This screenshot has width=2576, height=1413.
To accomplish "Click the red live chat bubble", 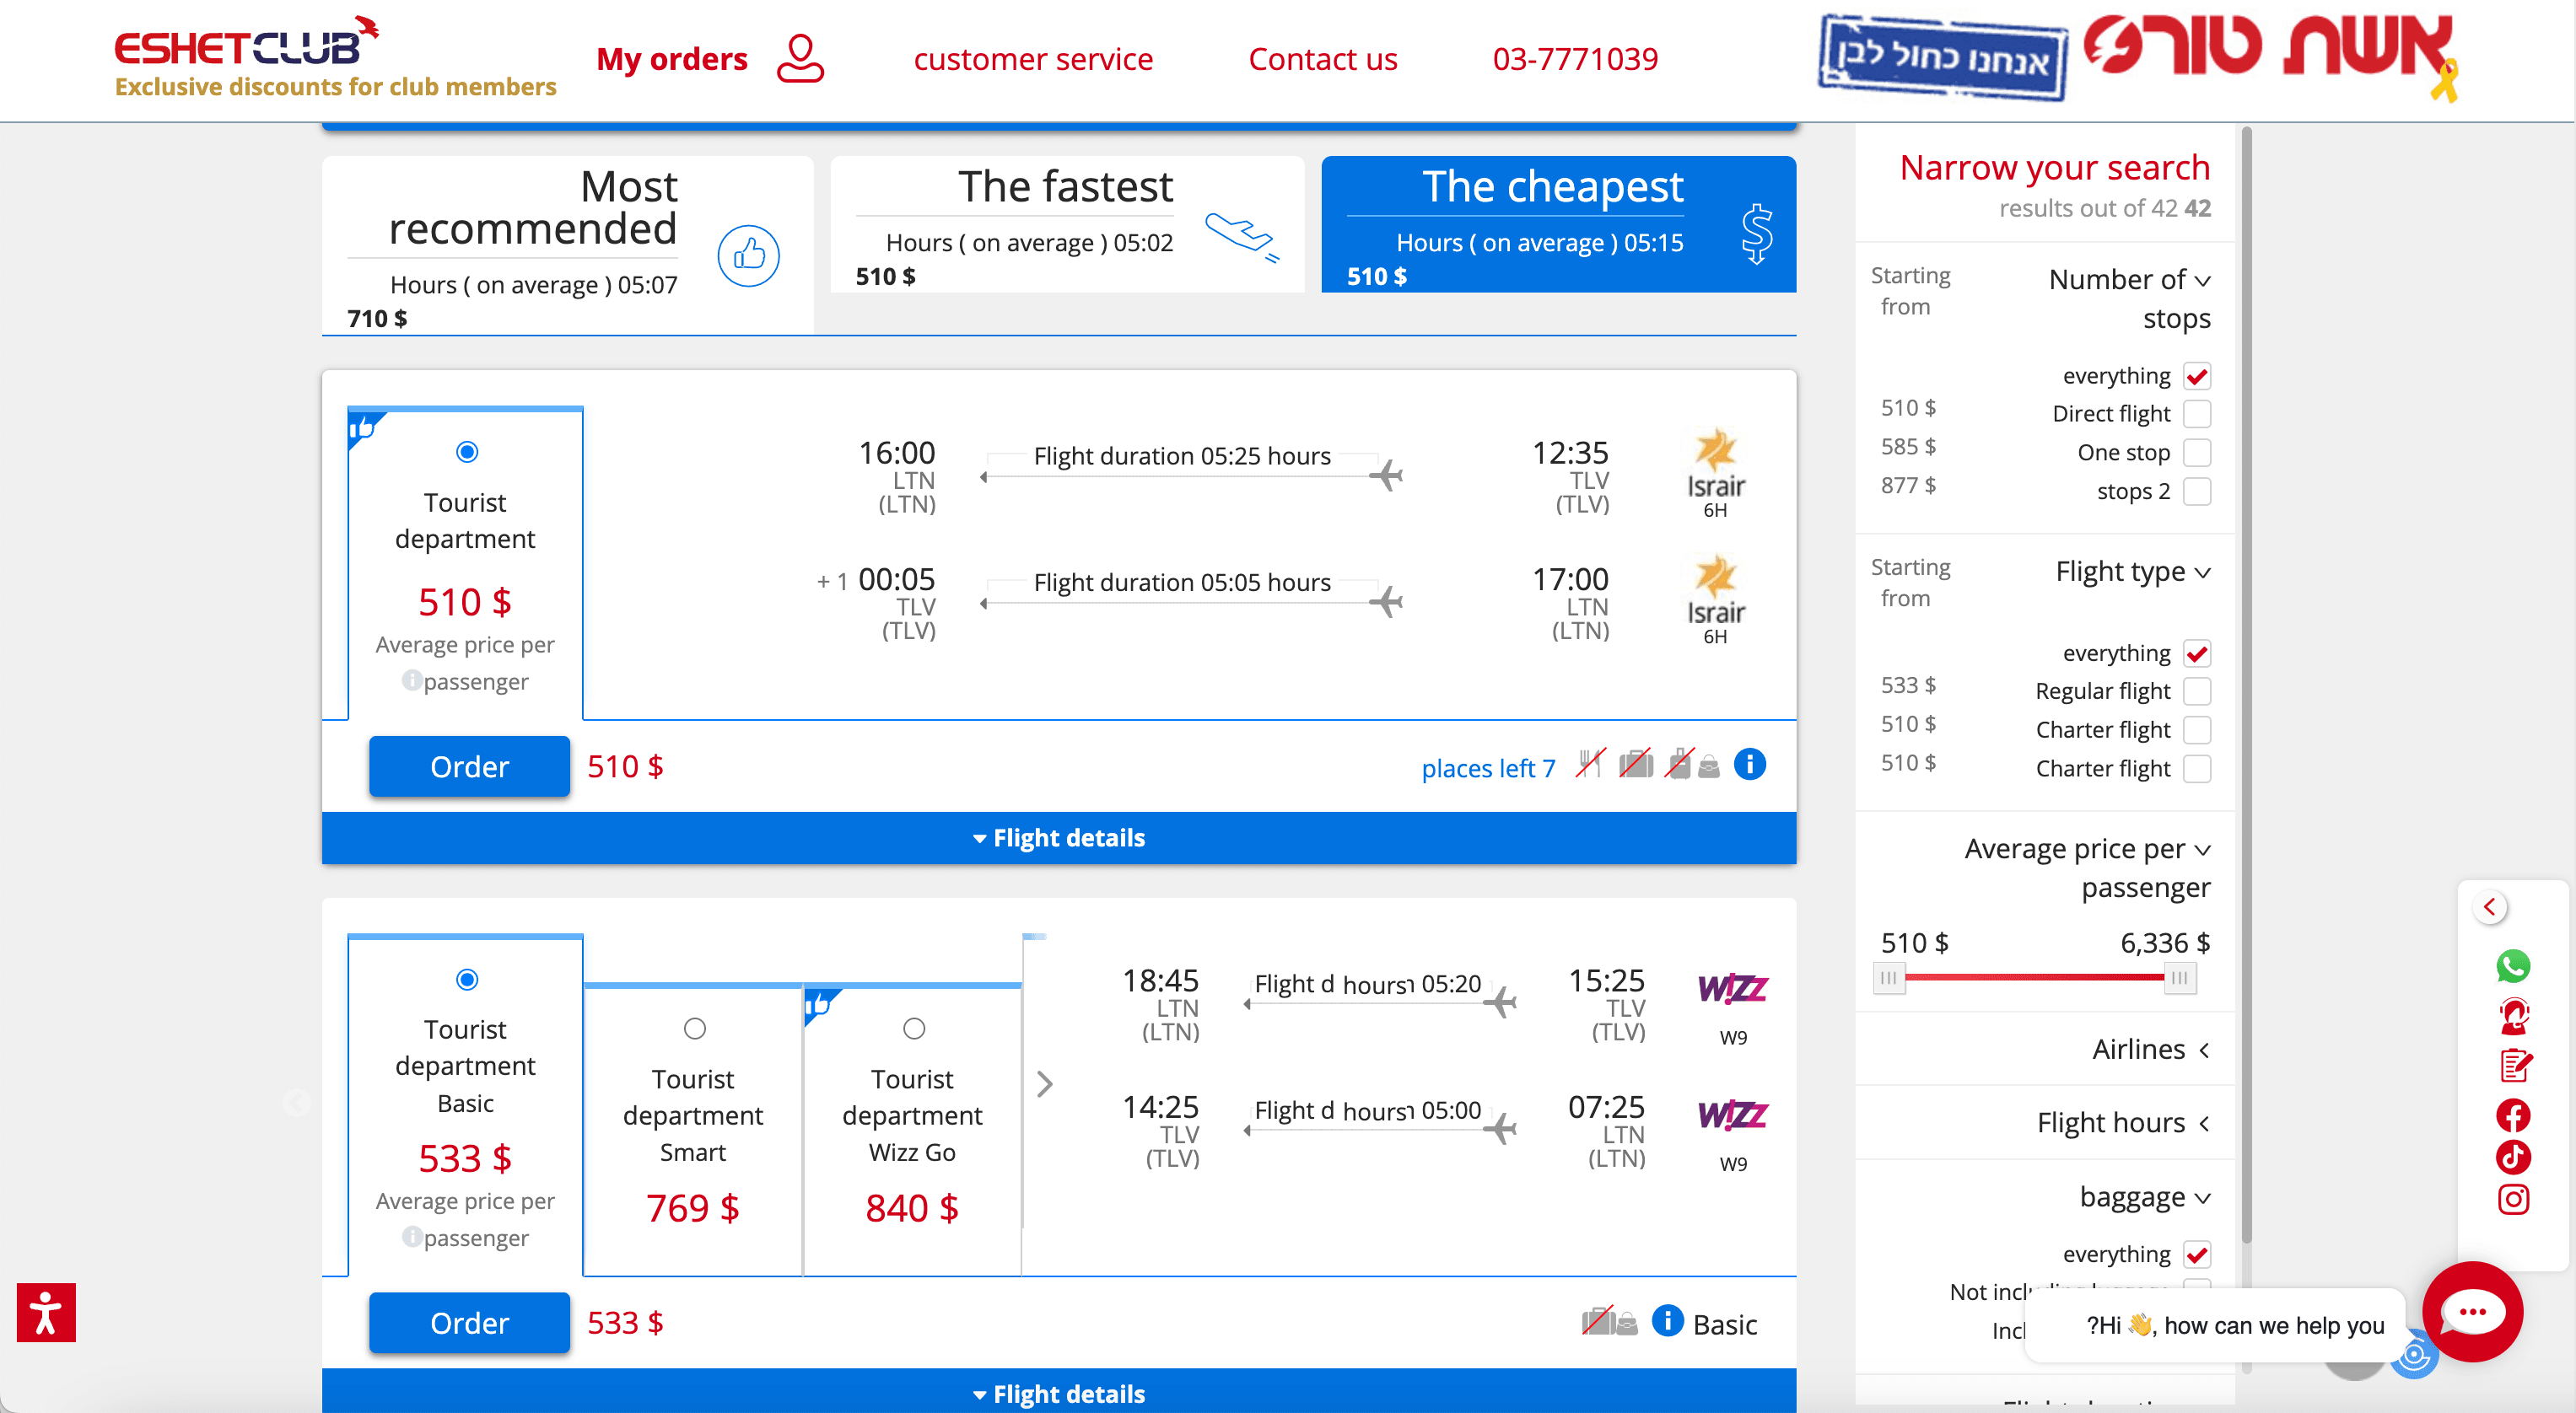I will 2472,1311.
